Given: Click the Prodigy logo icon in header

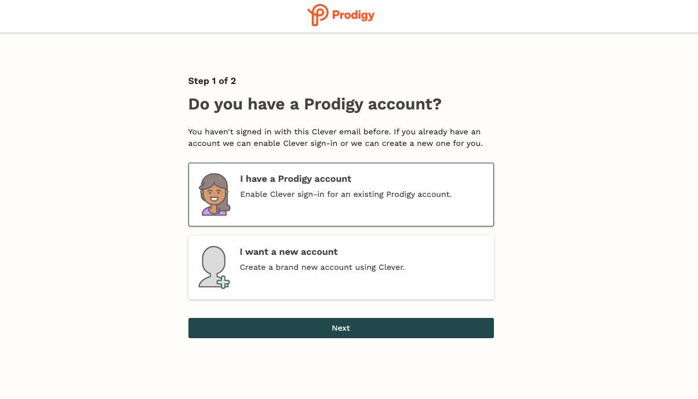Looking at the screenshot, I should point(318,15).
